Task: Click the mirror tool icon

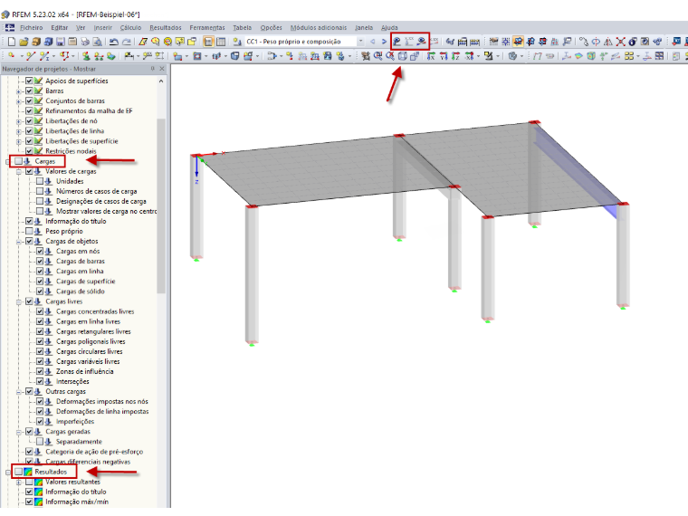Action: pos(607,42)
